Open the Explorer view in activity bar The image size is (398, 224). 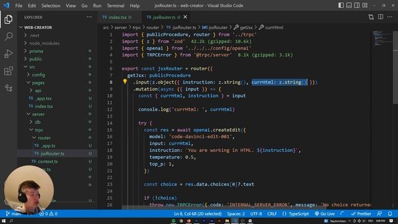[8, 19]
